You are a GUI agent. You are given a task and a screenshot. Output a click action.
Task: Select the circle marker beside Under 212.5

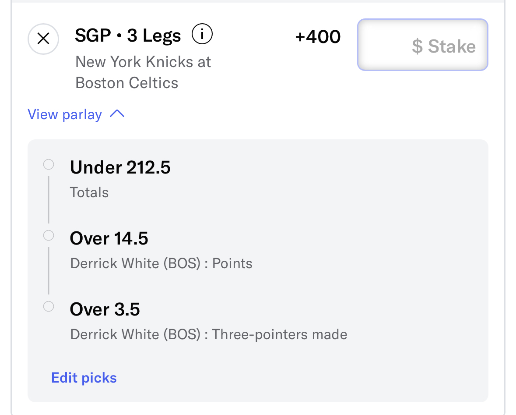click(x=49, y=165)
